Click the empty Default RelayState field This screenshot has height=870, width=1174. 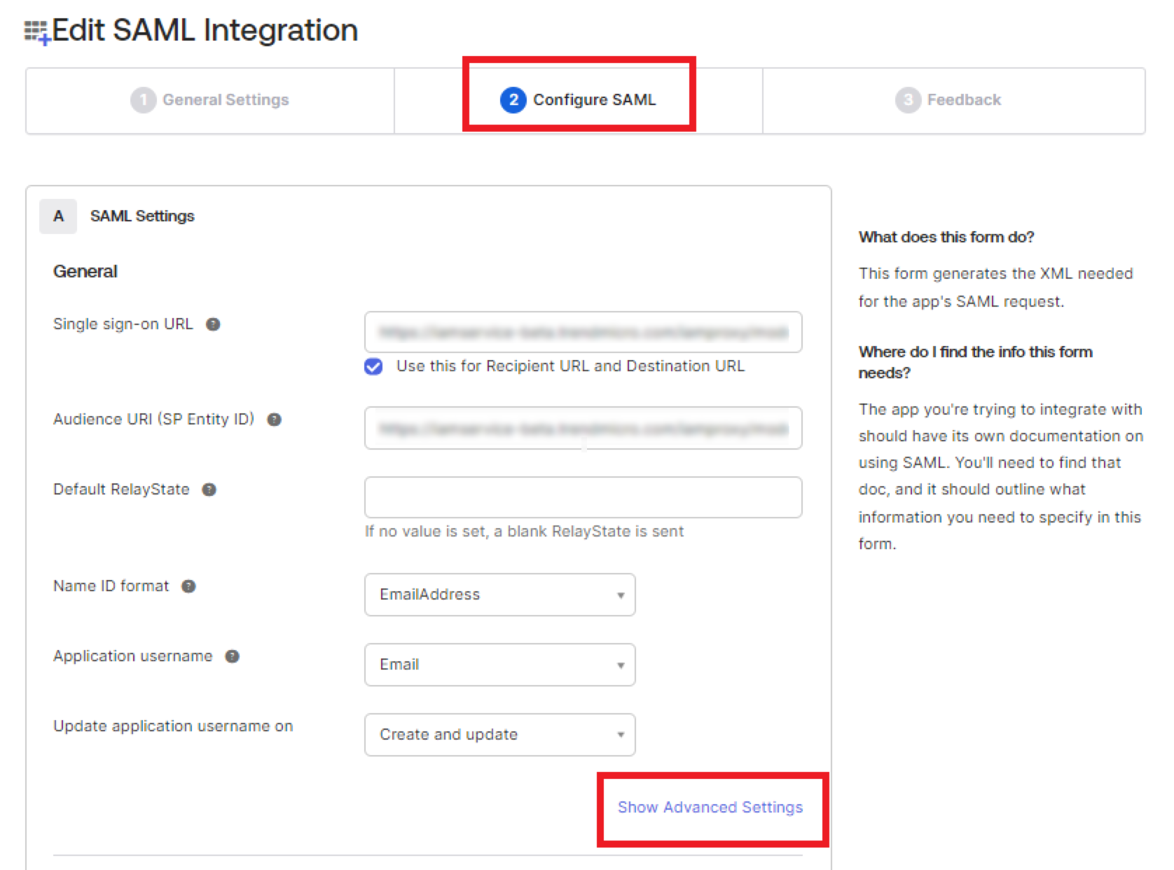pyautogui.click(x=583, y=497)
